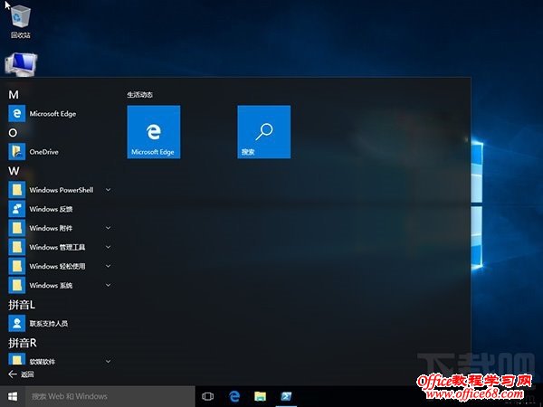Click the Microsoft Edge icon in app list

click(16, 114)
